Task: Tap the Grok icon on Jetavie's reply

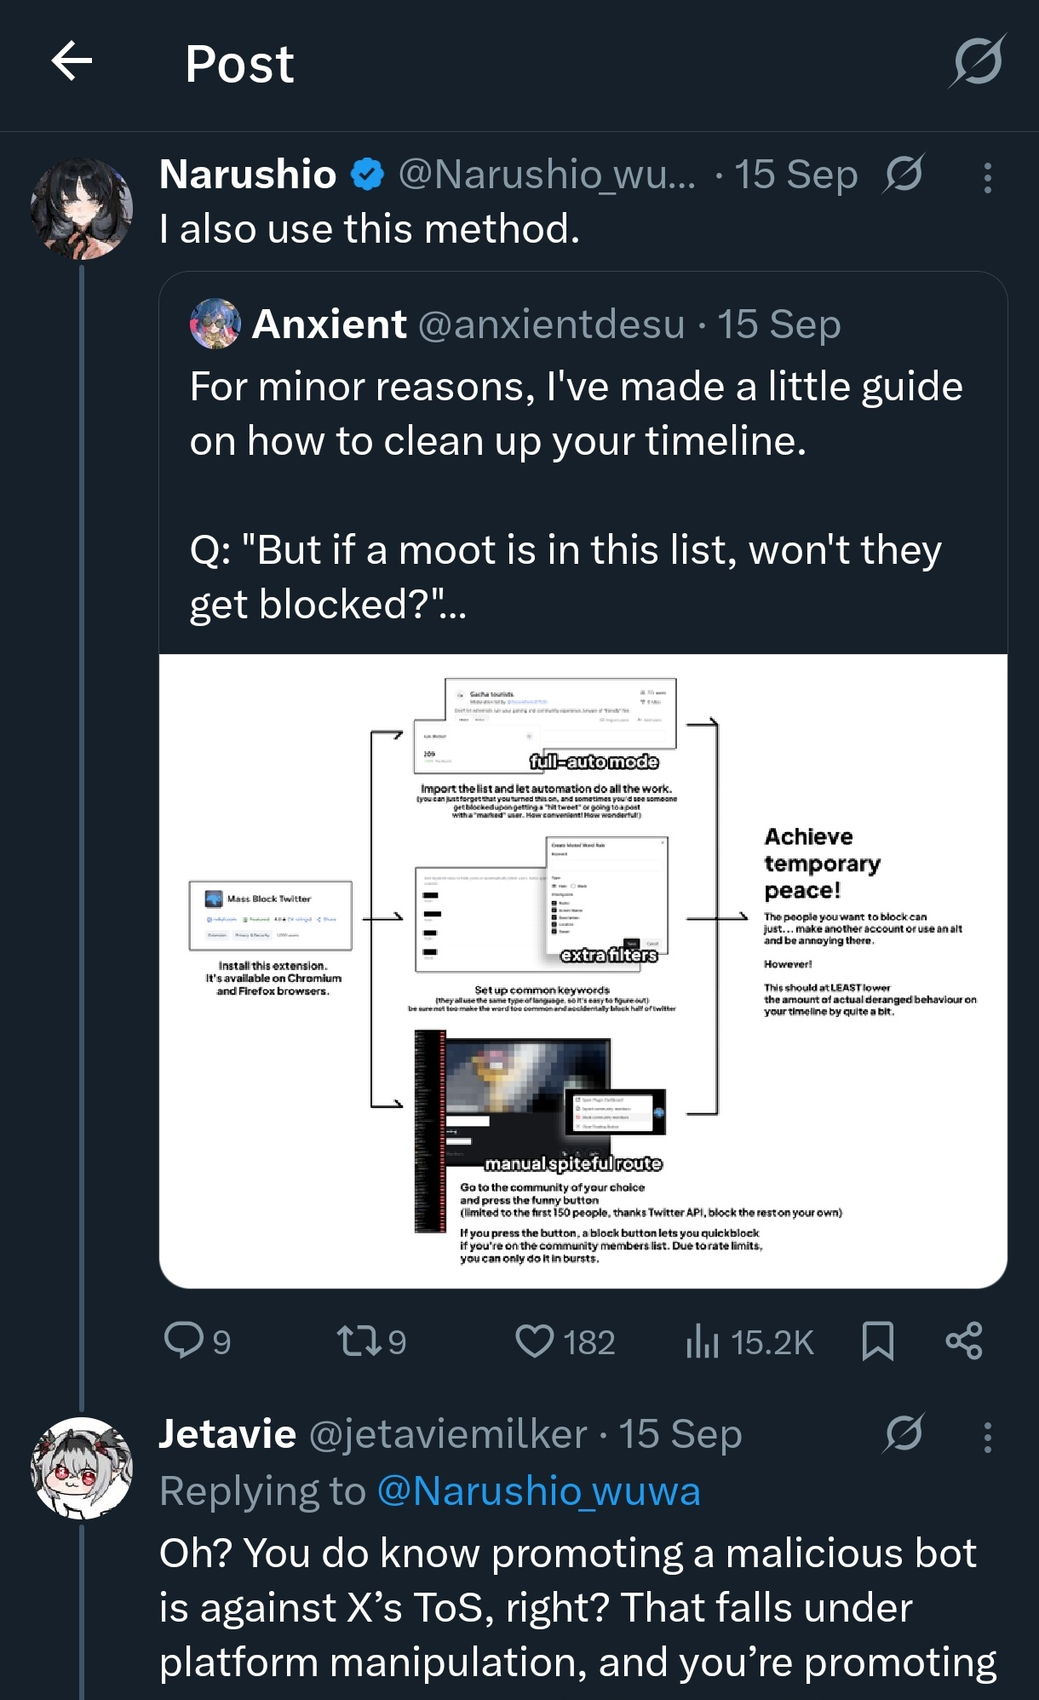Action: tap(904, 1433)
